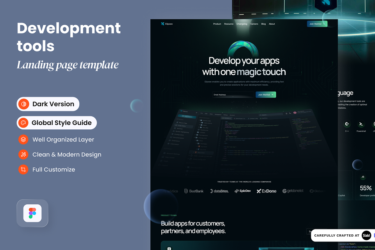Click the Well Organized Layer stack icon
Image resolution: width=375 pixels, height=250 pixels.
pos(23,139)
